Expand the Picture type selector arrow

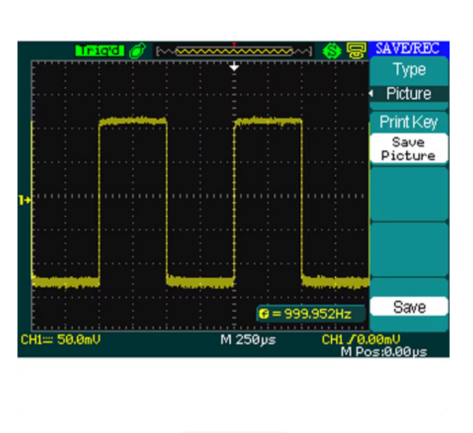click(372, 93)
